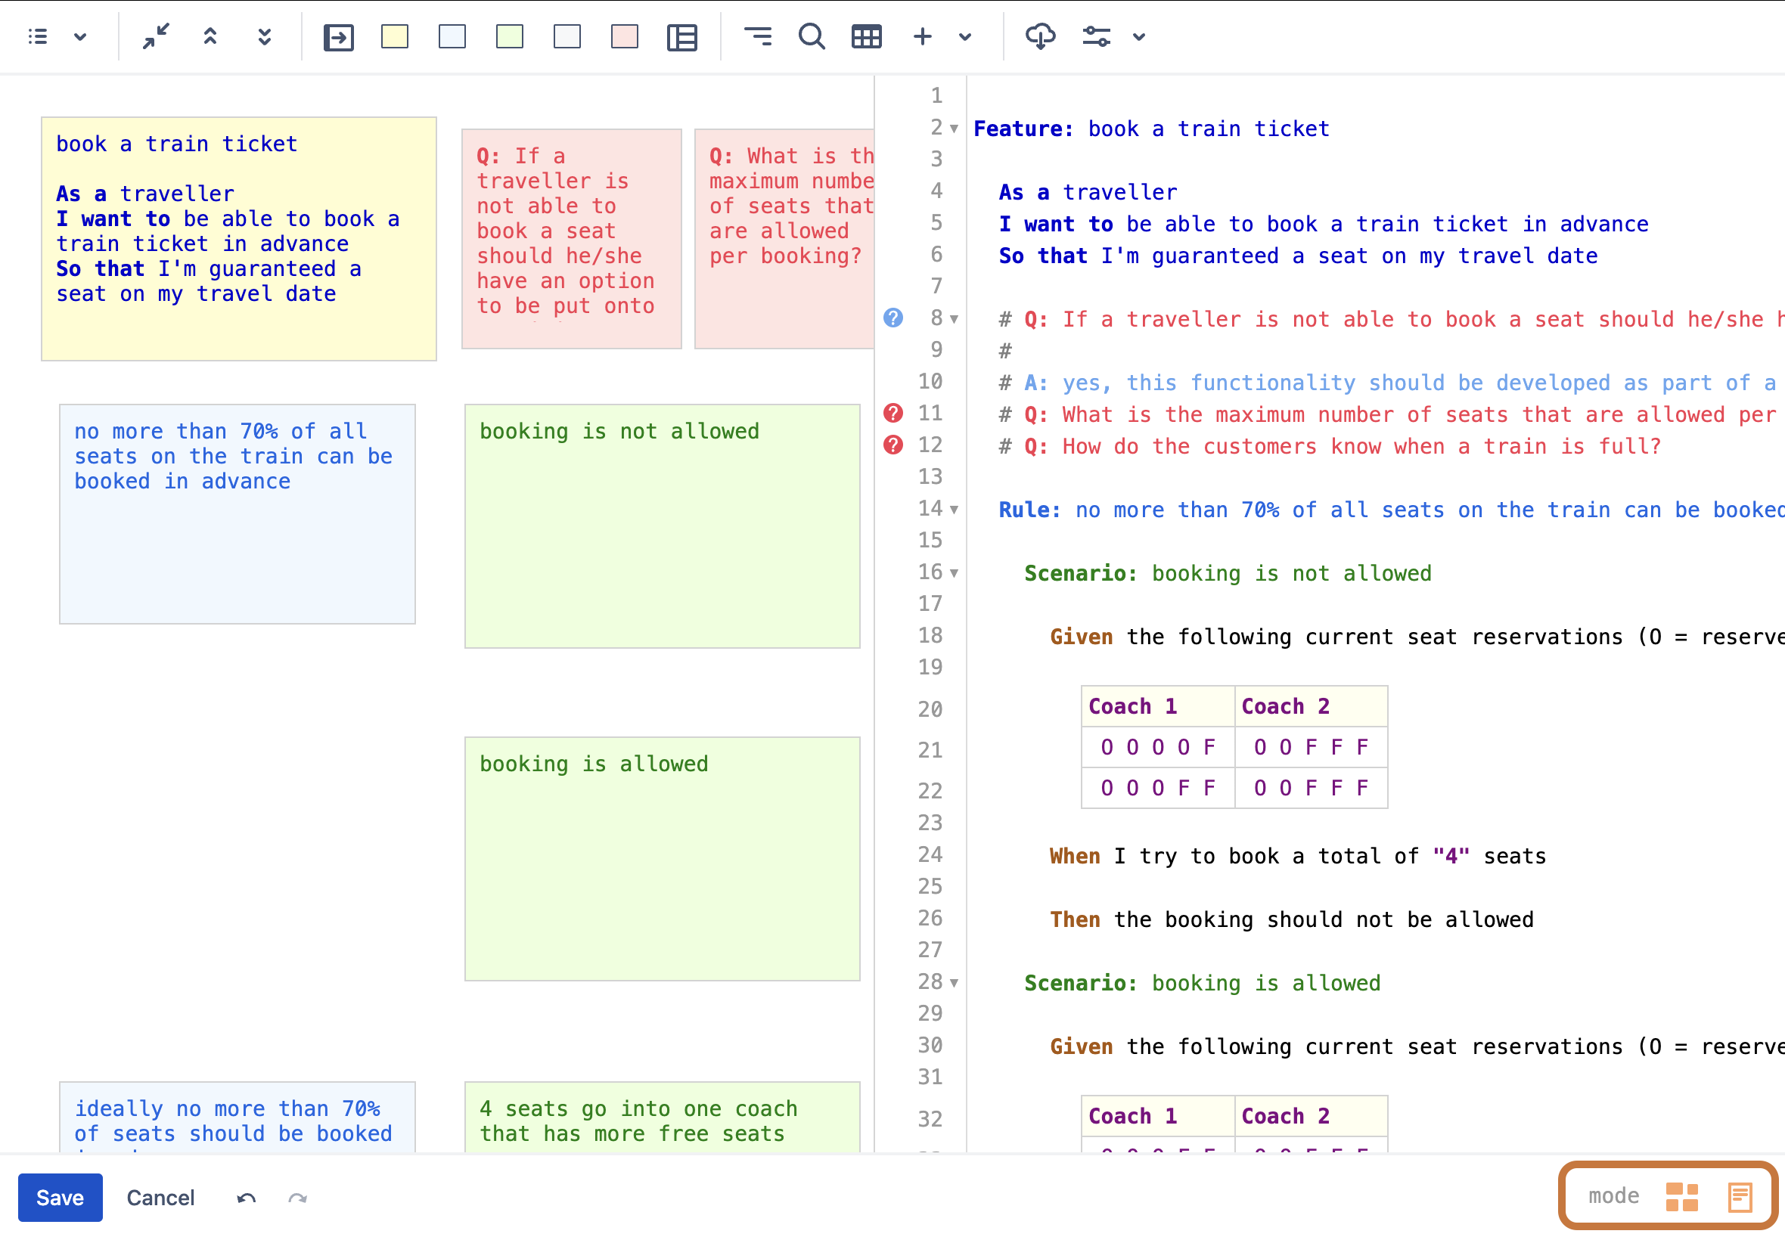Viewport: 1785px width, 1240px height.
Task: Click 'How do the customers know' comment line
Action: (1330, 447)
